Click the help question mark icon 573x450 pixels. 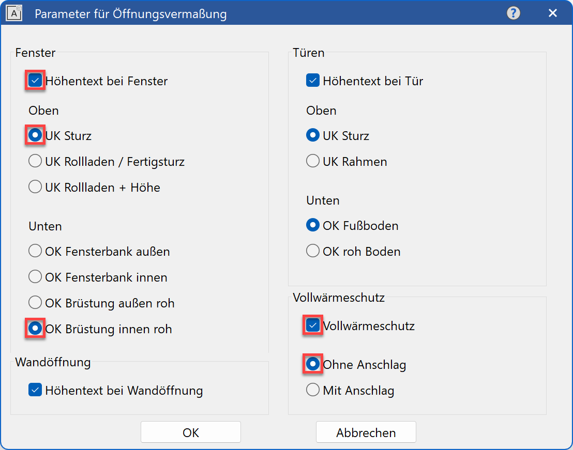514,13
